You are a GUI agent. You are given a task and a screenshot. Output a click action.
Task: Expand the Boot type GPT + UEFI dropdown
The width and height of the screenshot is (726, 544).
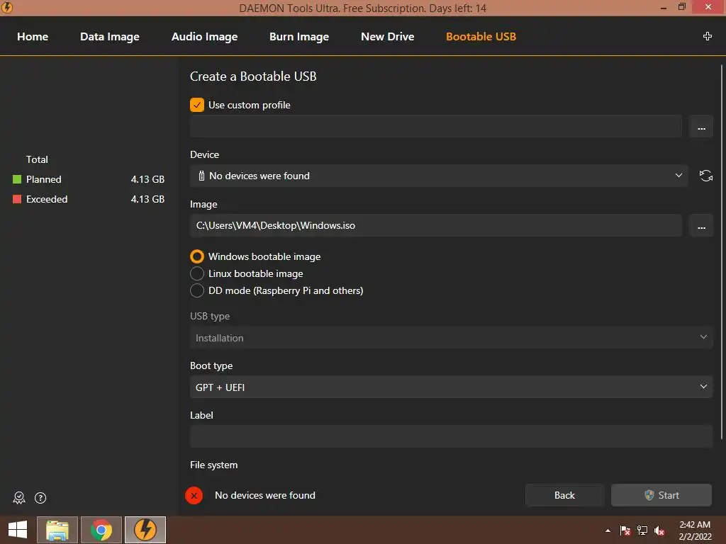[451, 387]
